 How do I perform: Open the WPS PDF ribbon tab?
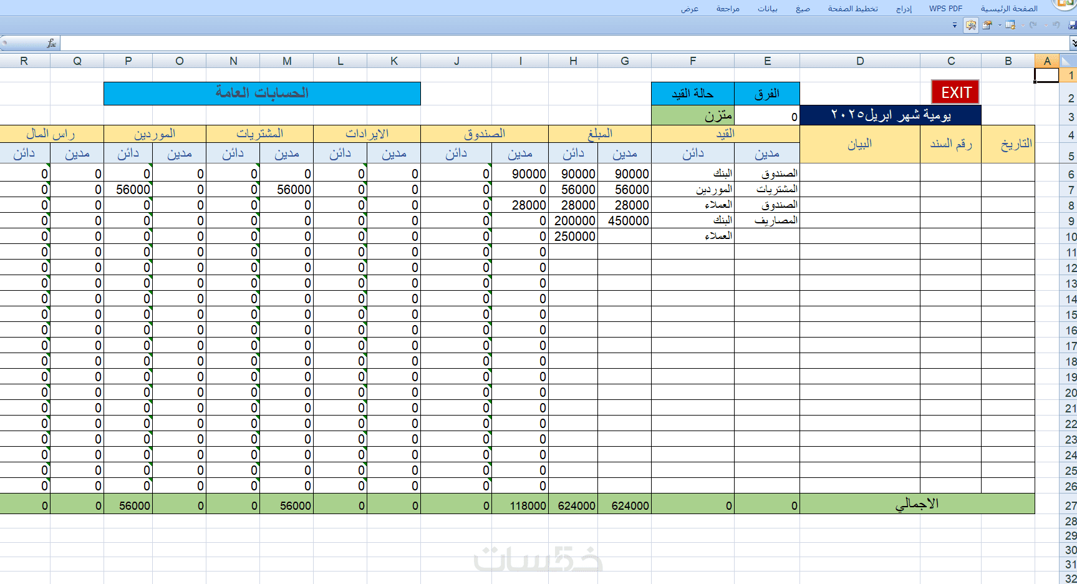click(945, 8)
